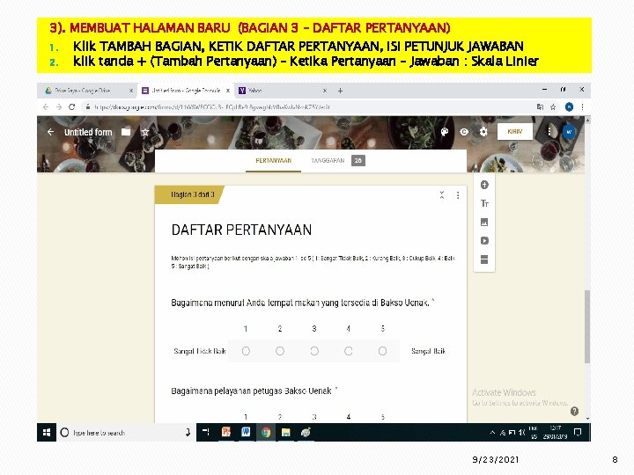
Task: Bookmark this page with star icon
Action: coord(553,107)
